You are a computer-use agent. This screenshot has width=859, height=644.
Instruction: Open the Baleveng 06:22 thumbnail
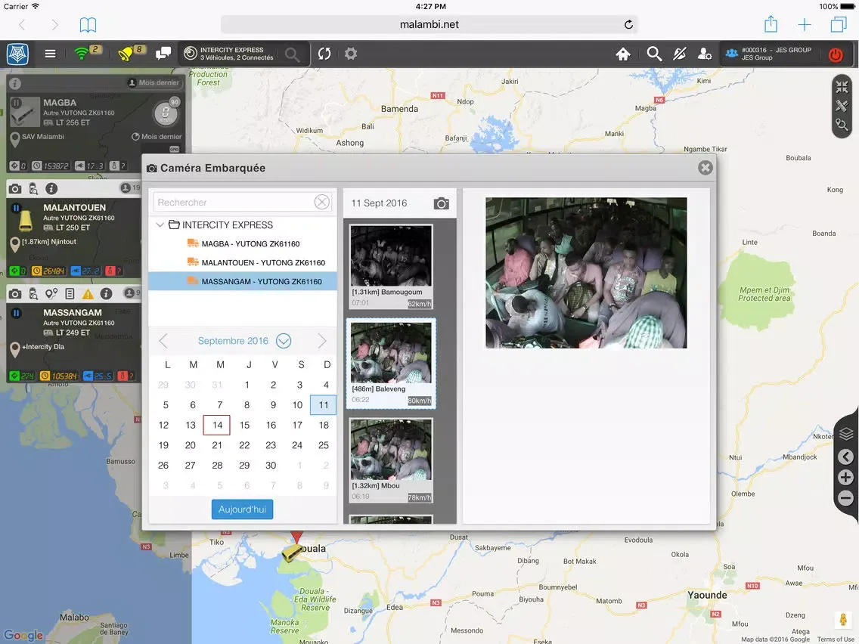point(391,364)
